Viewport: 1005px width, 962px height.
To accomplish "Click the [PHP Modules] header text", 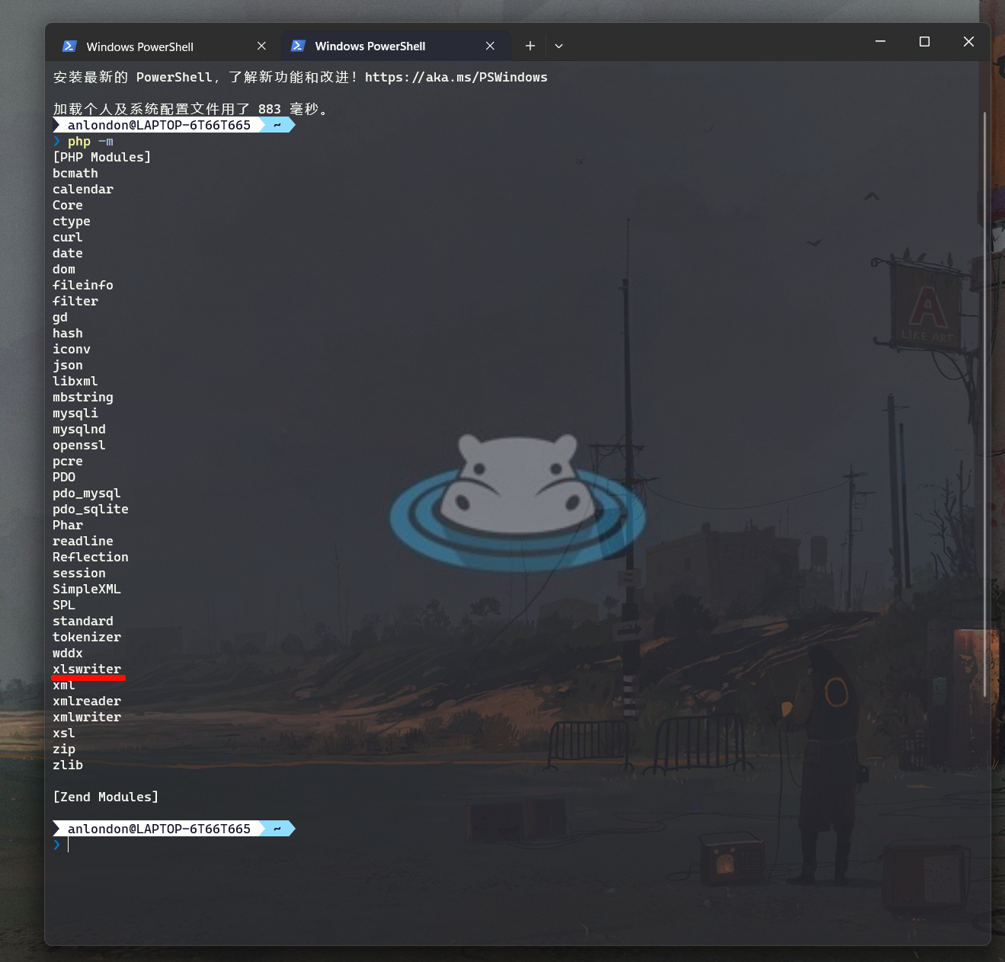I will (101, 157).
